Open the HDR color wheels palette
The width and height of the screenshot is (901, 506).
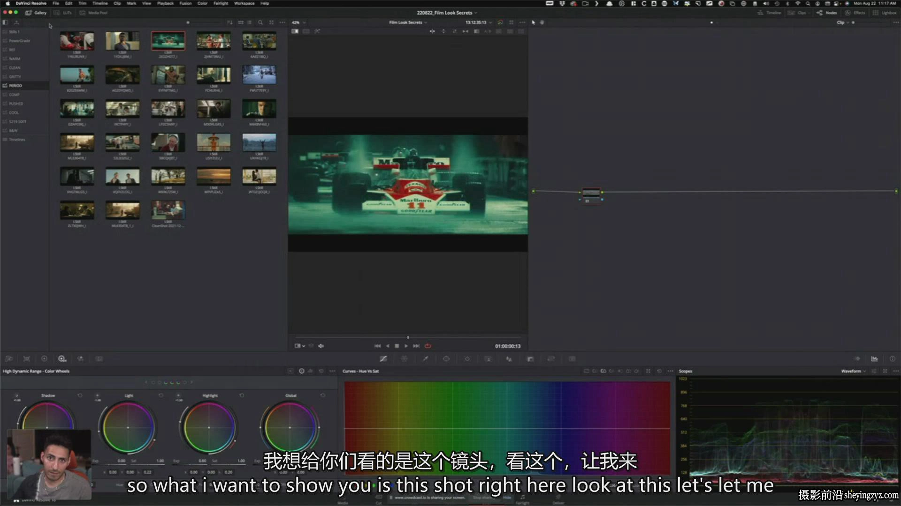click(x=62, y=359)
